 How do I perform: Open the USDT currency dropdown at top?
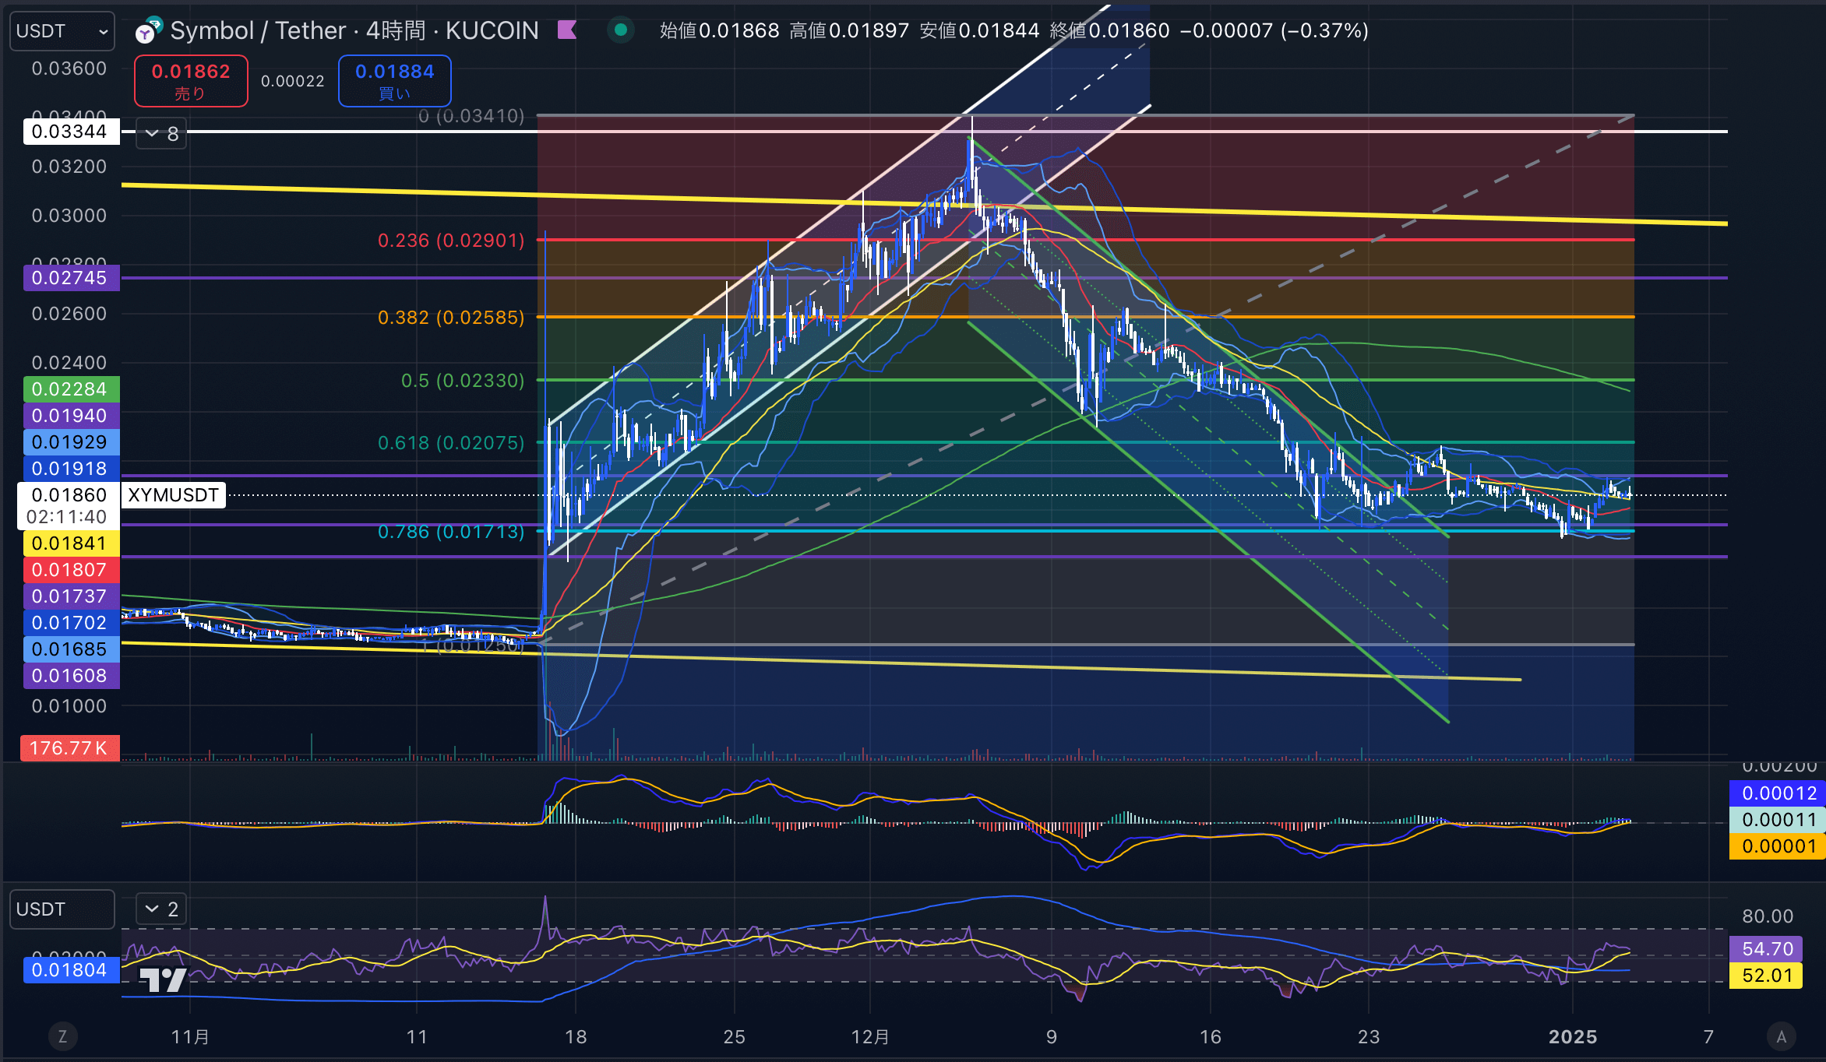(x=62, y=31)
